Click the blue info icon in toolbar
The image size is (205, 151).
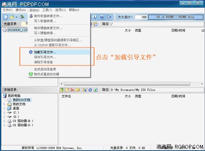[x=94, y=17]
